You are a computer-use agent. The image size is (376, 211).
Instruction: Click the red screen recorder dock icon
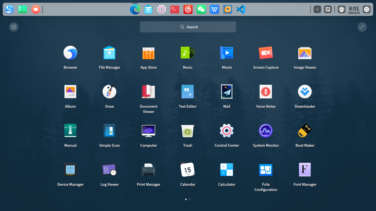point(36,9)
